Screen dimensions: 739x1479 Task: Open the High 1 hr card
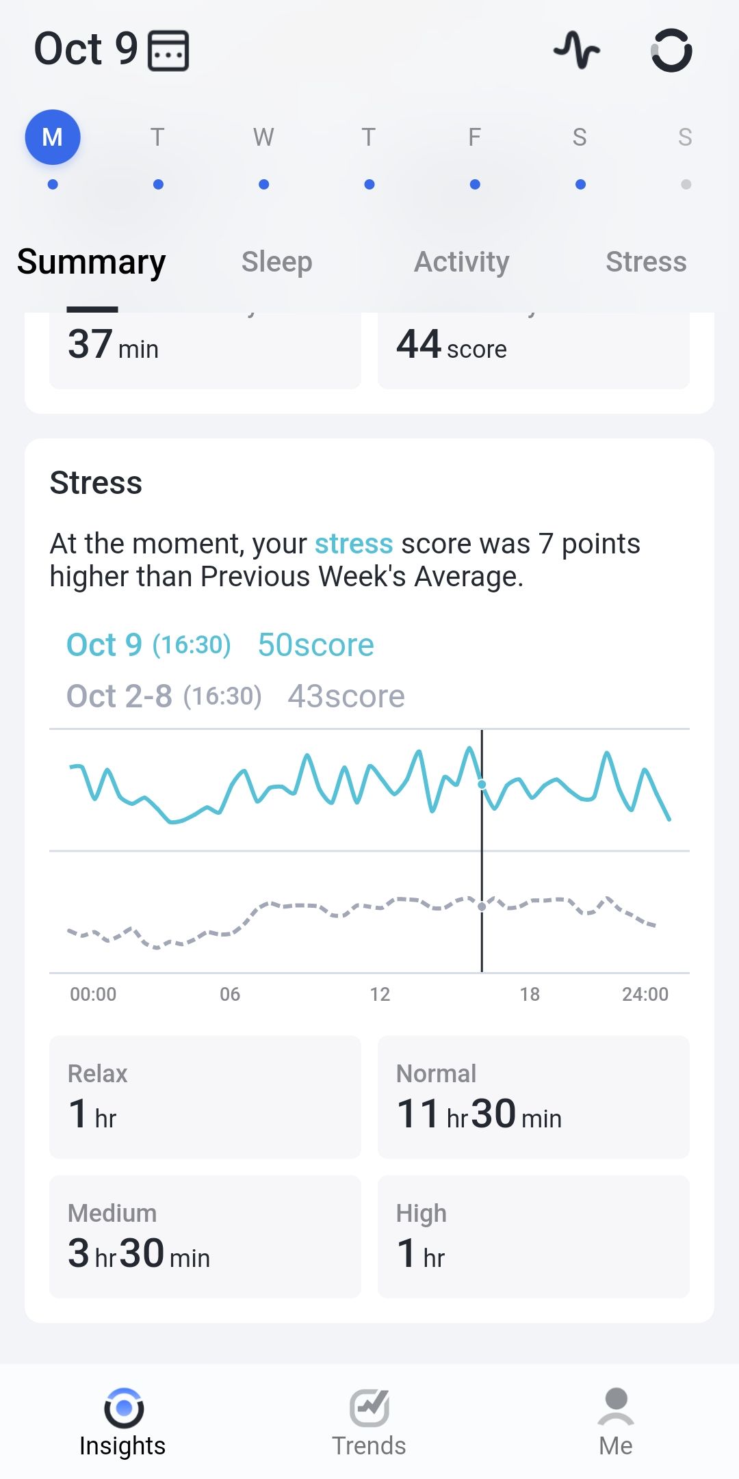[x=534, y=1236]
